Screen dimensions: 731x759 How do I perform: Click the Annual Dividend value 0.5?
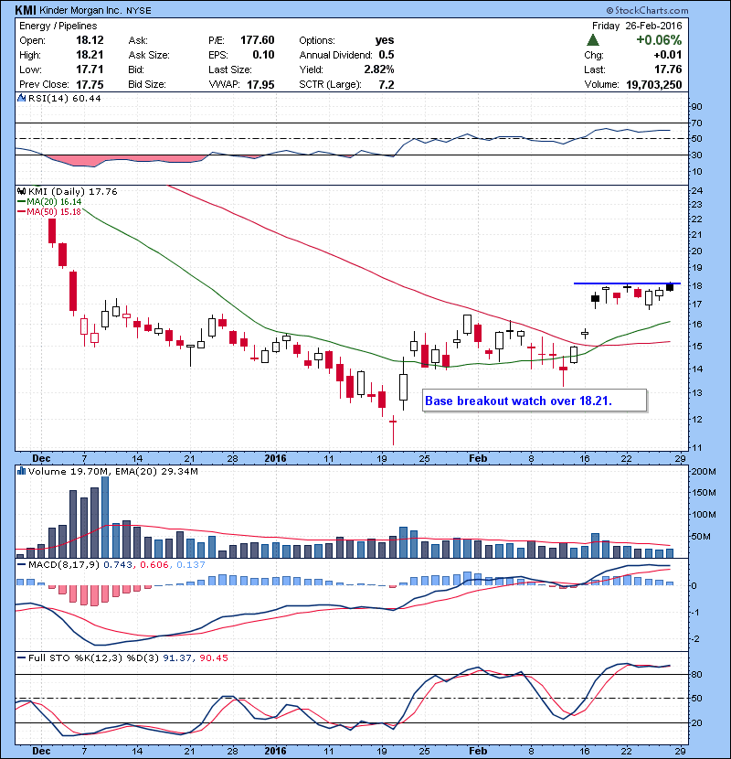(x=387, y=55)
